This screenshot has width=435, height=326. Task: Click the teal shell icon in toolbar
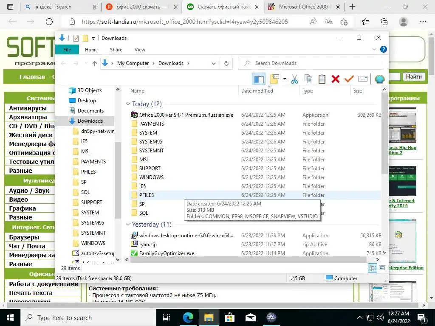point(379,79)
